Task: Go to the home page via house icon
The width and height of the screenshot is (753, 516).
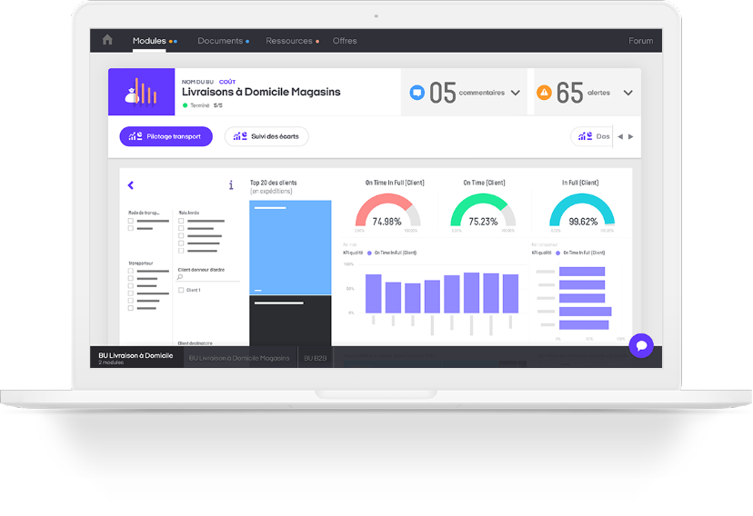Action: [x=107, y=40]
